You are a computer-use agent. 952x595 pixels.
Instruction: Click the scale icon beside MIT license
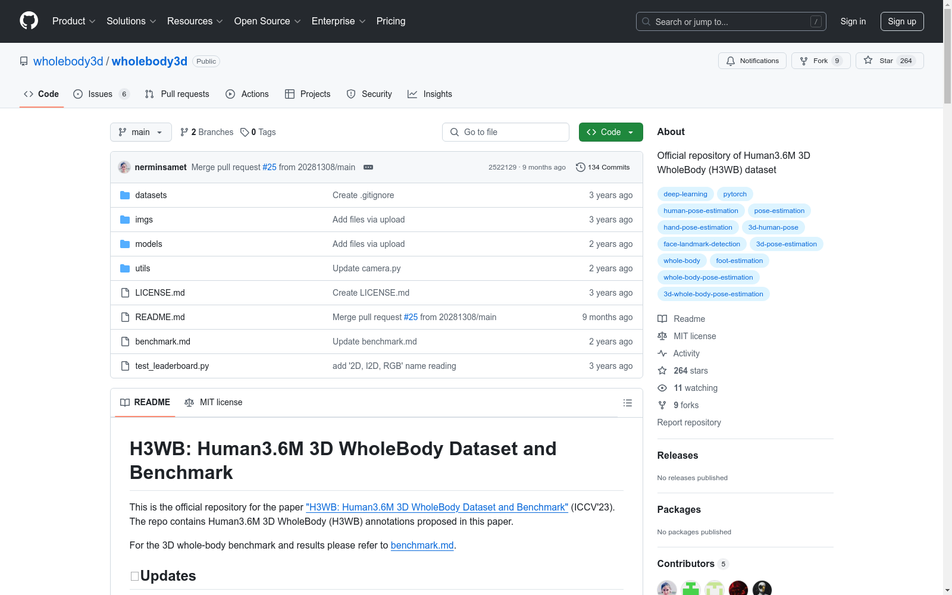[x=662, y=336]
